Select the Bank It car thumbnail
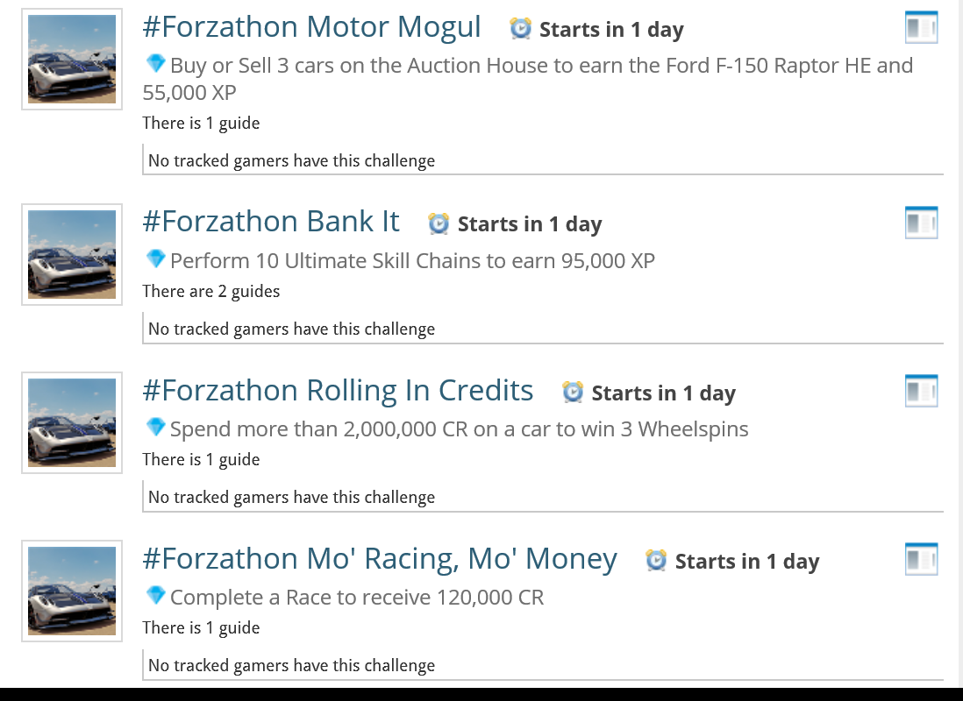Image resolution: width=963 pixels, height=701 pixels. 72,255
